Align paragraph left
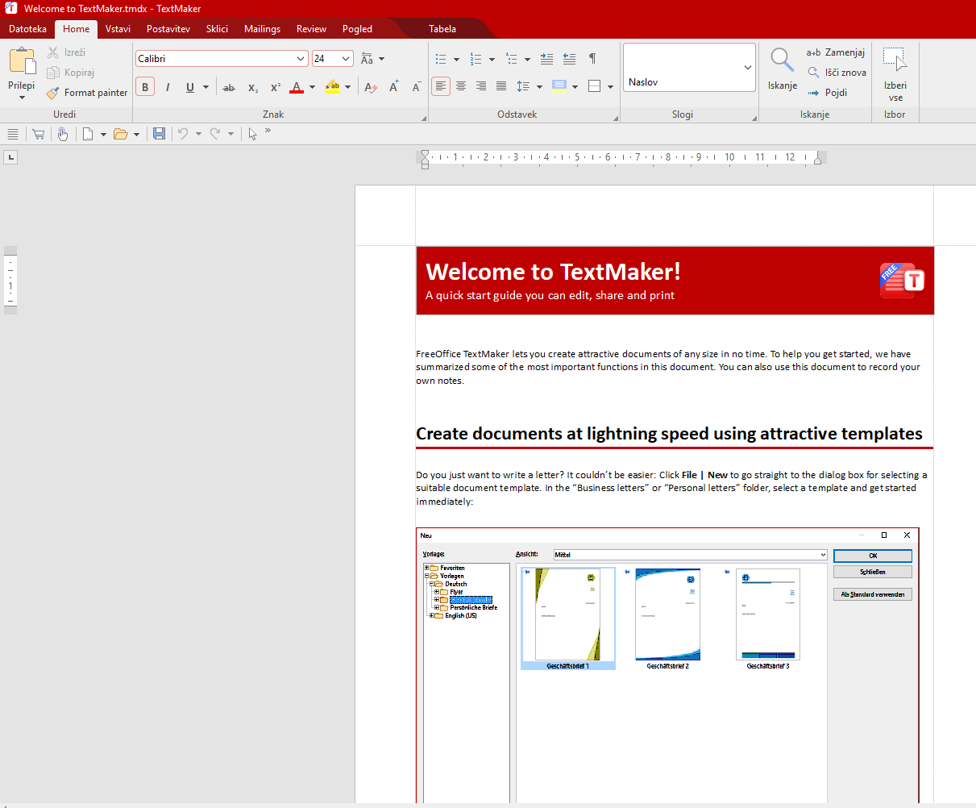The width and height of the screenshot is (976, 808). coord(441,86)
